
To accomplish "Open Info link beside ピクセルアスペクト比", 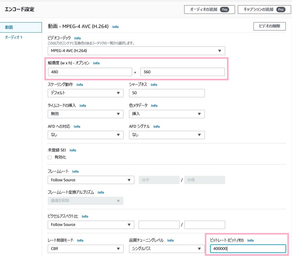I will pyautogui.click(x=85, y=216).
